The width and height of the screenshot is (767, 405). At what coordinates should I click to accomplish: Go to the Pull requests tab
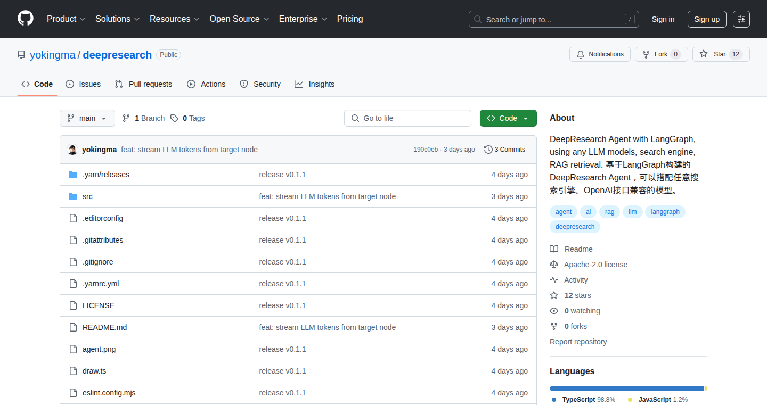(144, 84)
